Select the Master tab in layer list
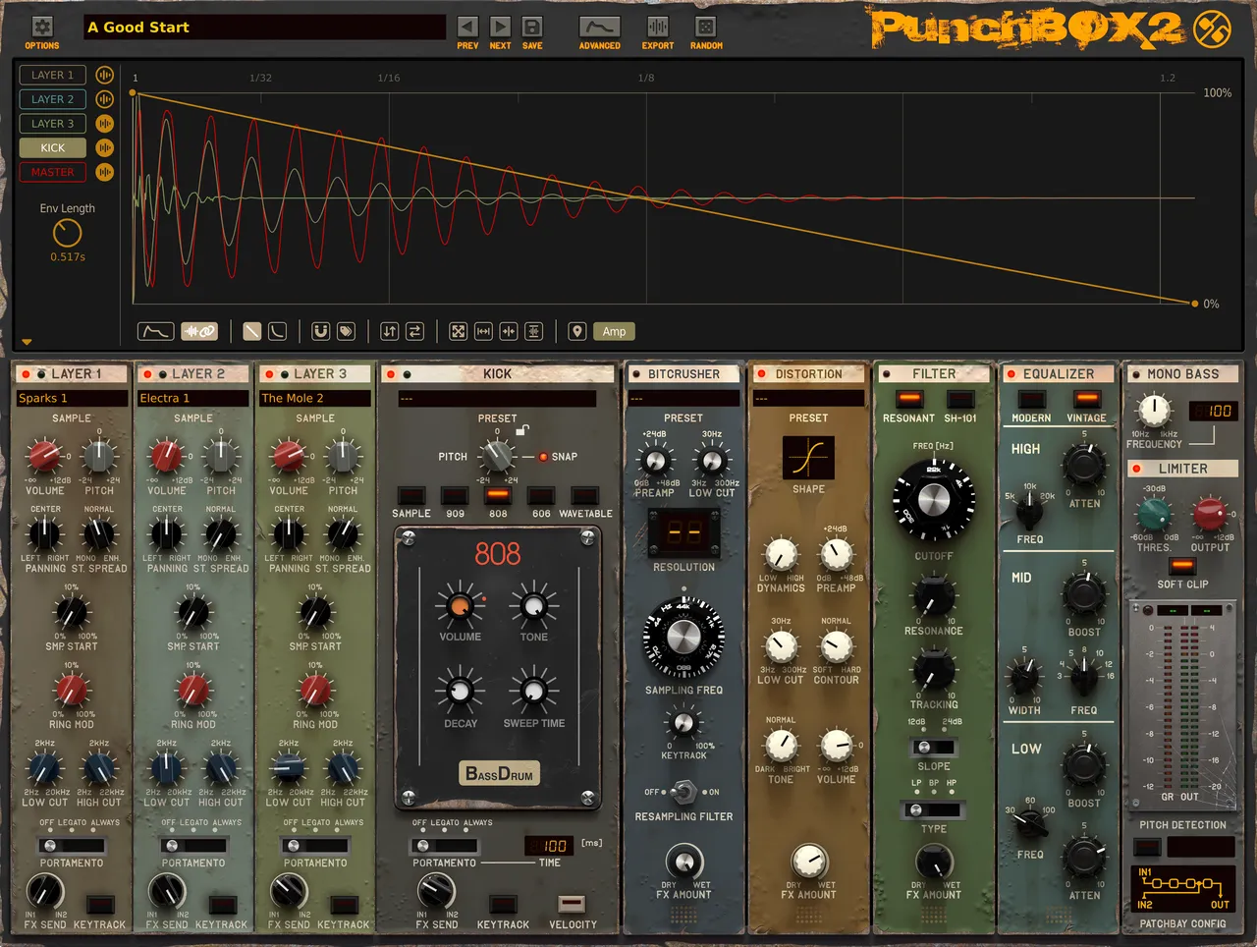 tap(53, 172)
